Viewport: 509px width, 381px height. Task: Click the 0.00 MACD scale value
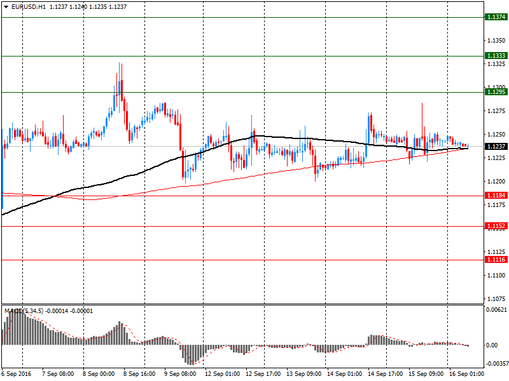492,345
